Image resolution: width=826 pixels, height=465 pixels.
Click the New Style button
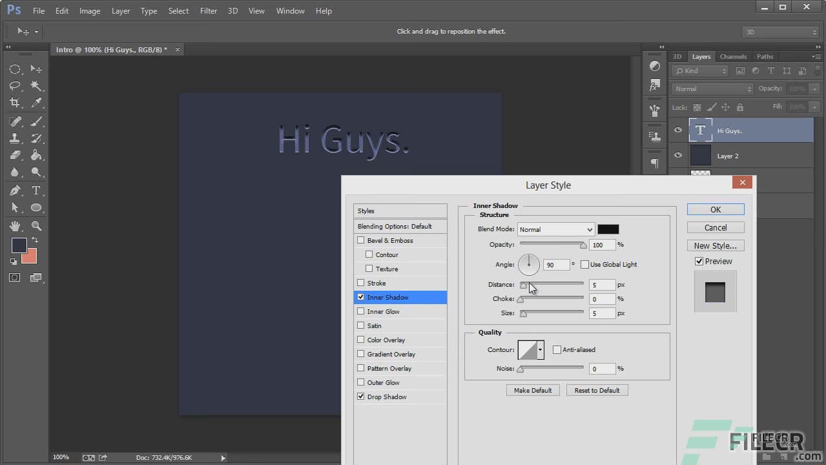(715, 245)
